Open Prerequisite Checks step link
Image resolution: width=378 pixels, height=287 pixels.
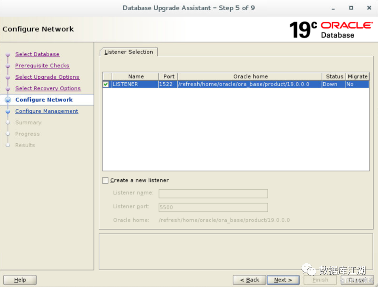click(x=42, y=66)
